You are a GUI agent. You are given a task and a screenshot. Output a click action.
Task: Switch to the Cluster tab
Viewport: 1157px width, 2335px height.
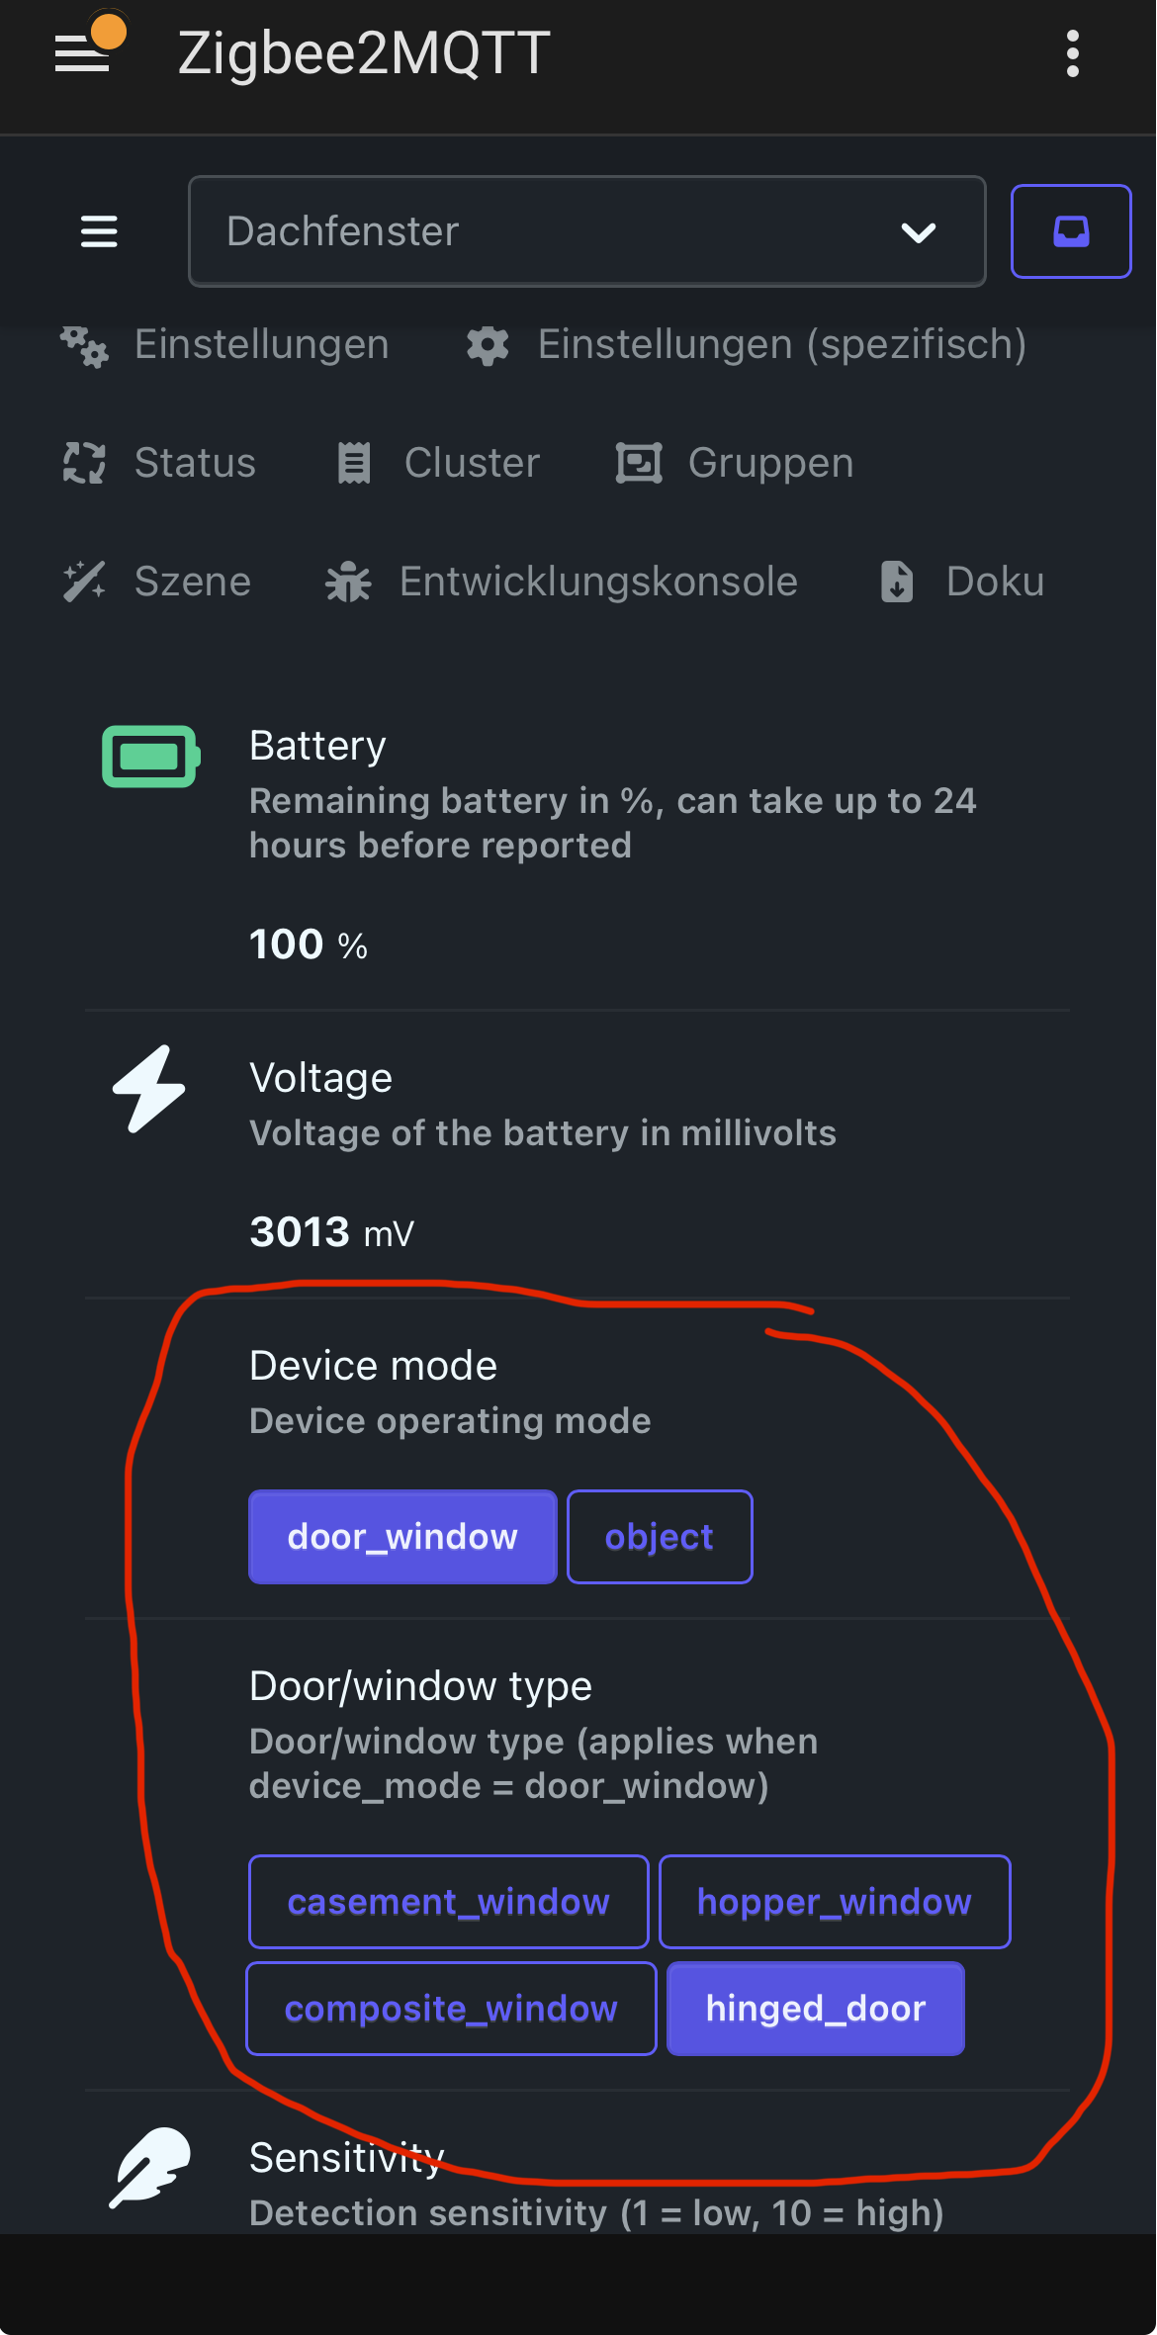tap(438, 463)
